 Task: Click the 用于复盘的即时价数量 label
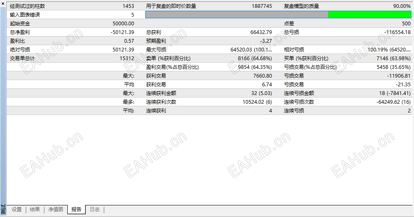171,6
